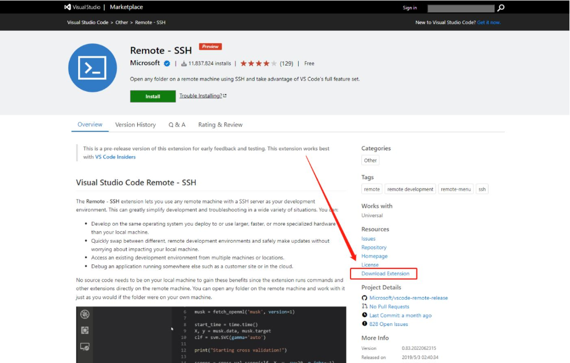Select the Other category tag
The width and height of the screenshot is (570, 363).
pos(370,160)
